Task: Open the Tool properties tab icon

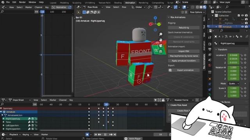Action: point(210,37)
